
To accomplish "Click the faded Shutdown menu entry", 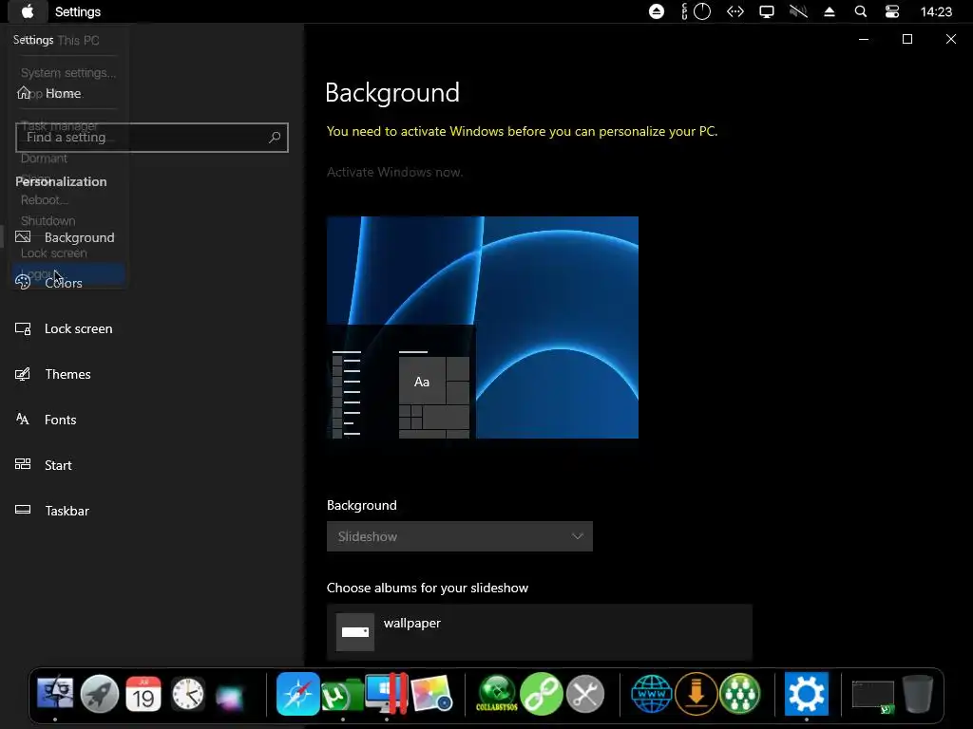I will (48, 220).
